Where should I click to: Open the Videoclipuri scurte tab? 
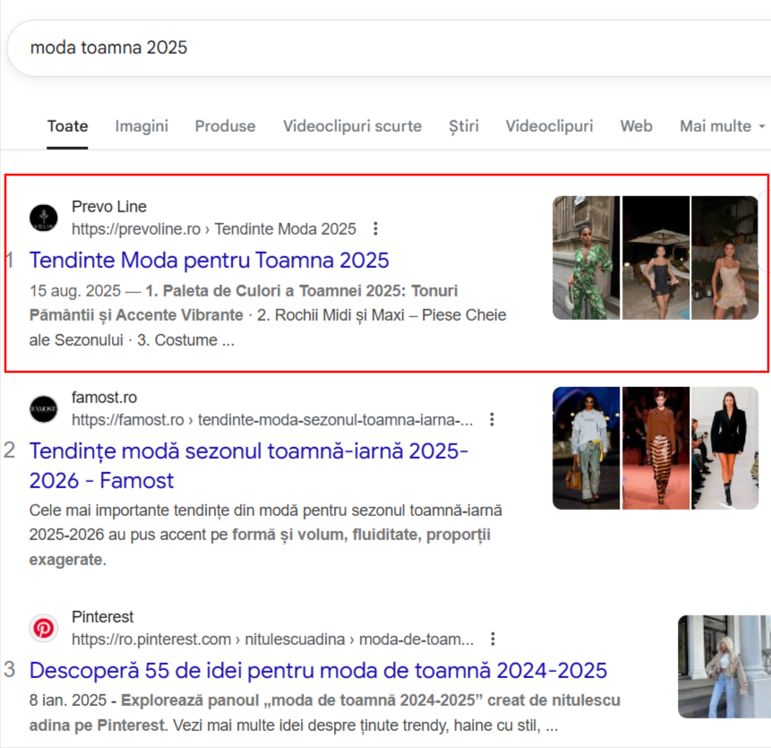click(x=352, y=126)
